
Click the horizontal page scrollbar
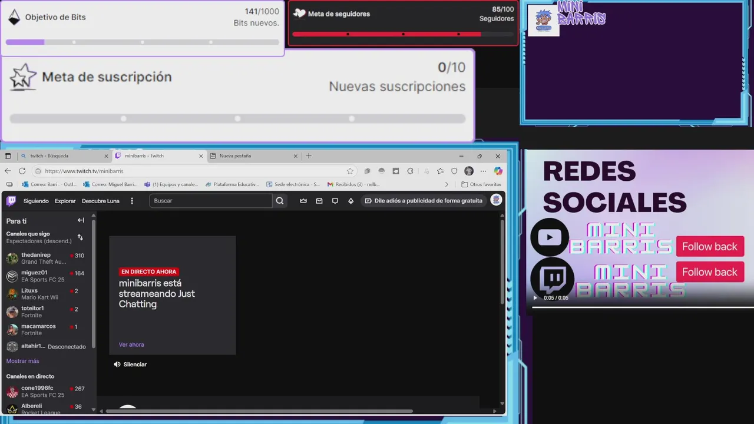click(259, 411)
